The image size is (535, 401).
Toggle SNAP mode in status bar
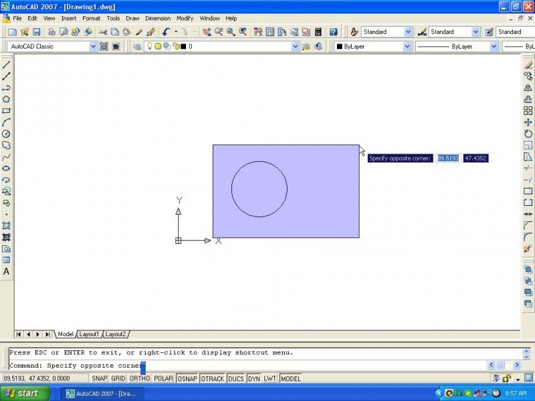click(x=99, y=379)
